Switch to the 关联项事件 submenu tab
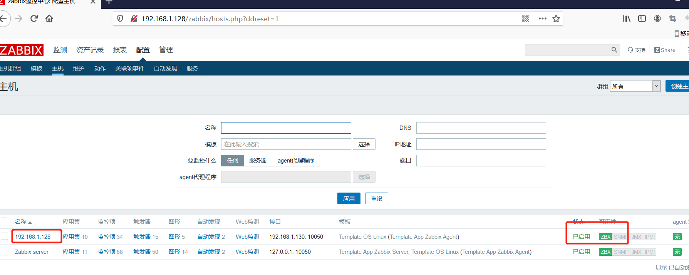This screenshot has width=689, height=275. pos(130,69)
